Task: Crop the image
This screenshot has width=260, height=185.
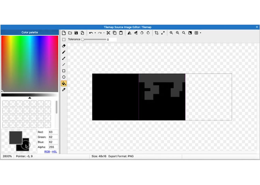Action: (x=156, y=33)
